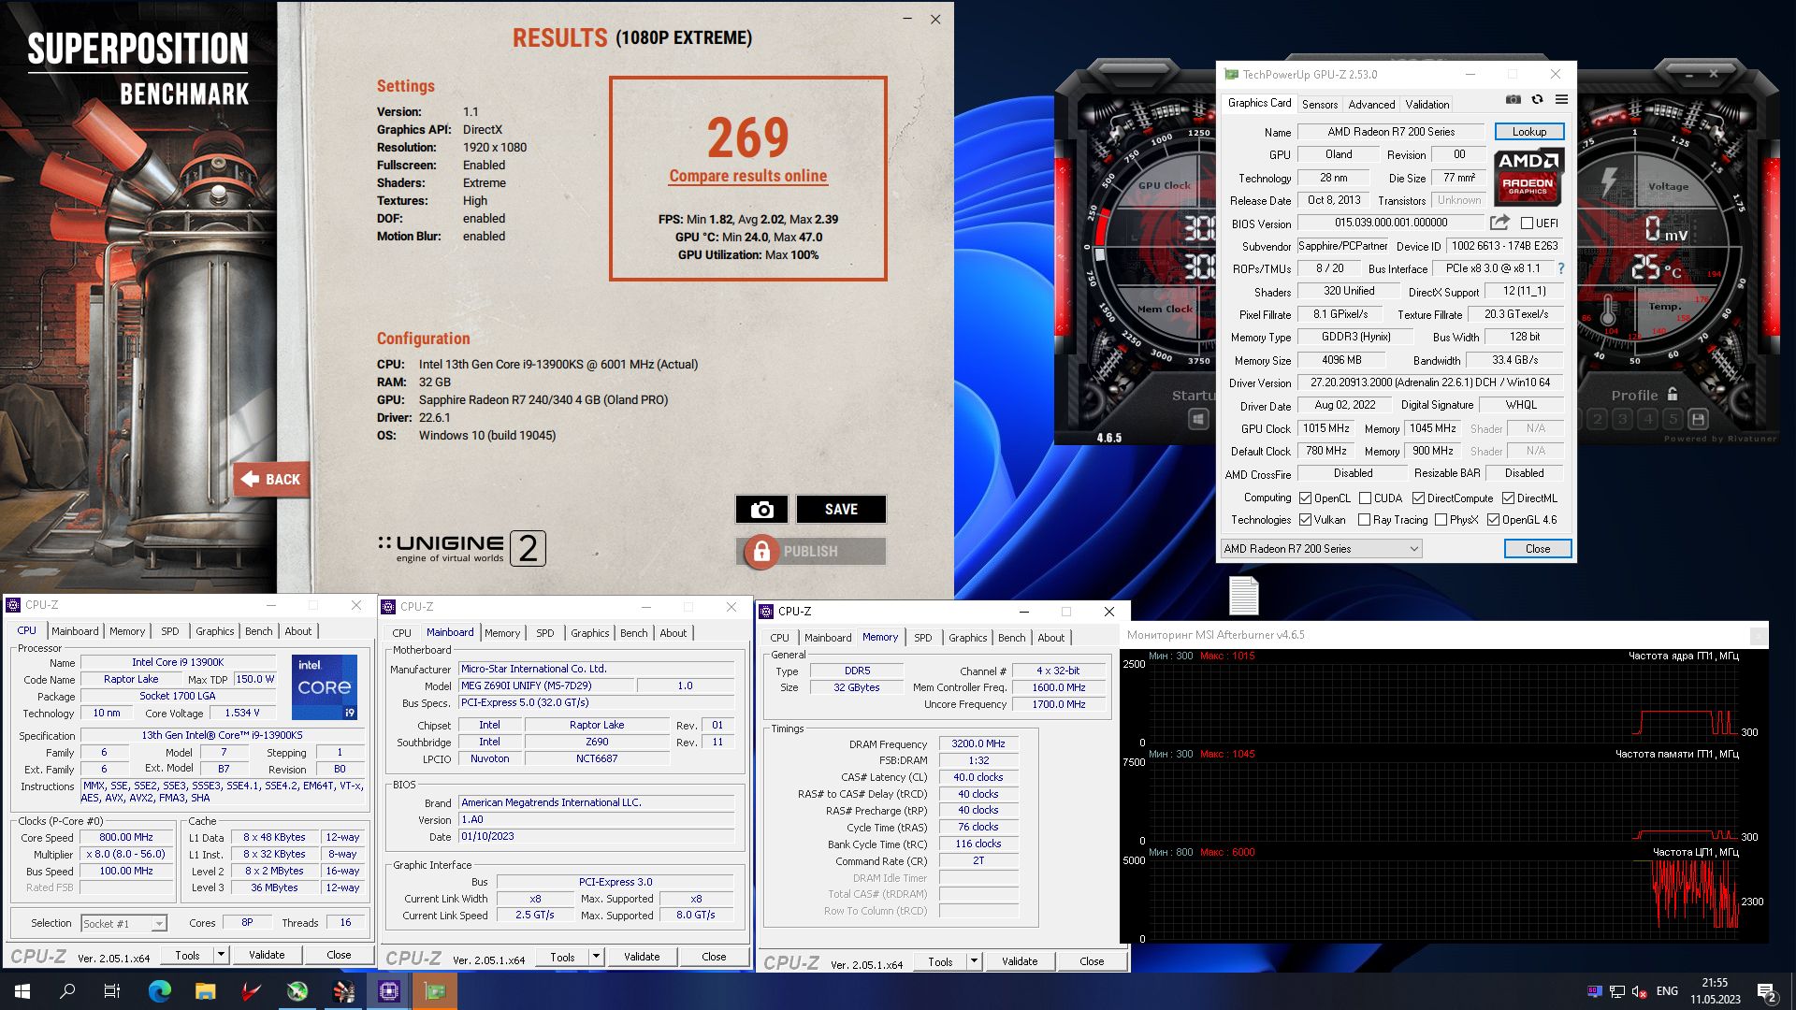The image size is (1796, 1010).
Task: Click the CPU-Z taskbar icon
Action: (x=389, y=991)
